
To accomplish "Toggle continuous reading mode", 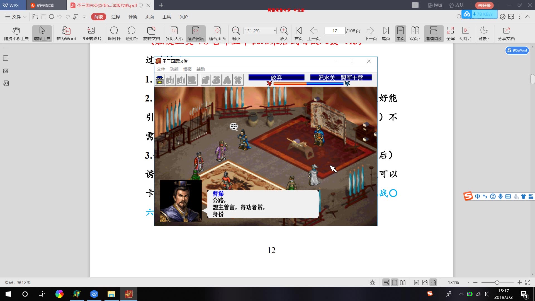I will pos(434,34).
